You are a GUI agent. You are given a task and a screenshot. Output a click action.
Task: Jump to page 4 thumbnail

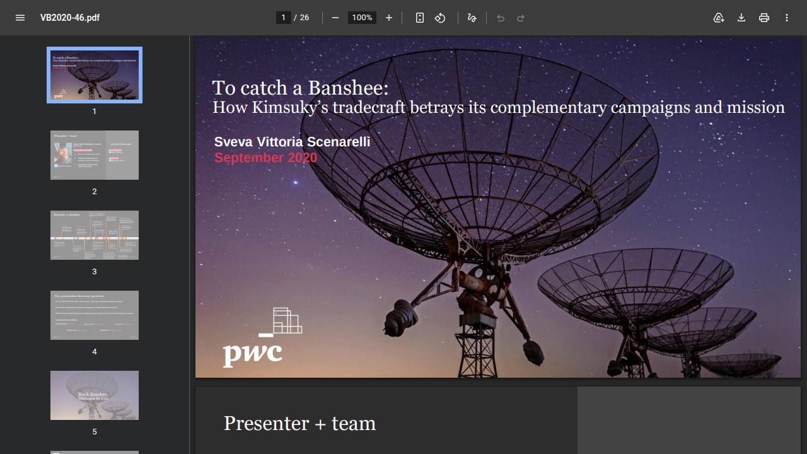(95, 315)
